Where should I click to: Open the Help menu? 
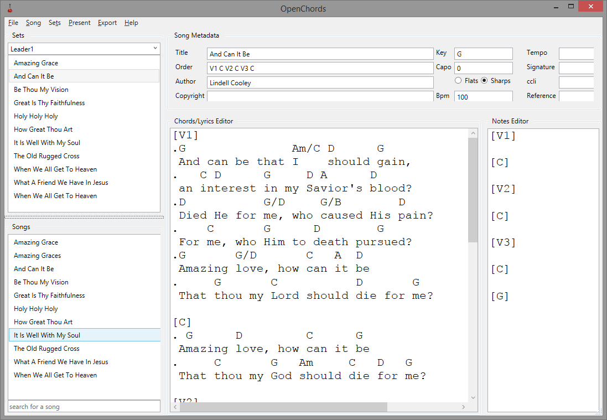pos(131,23)
